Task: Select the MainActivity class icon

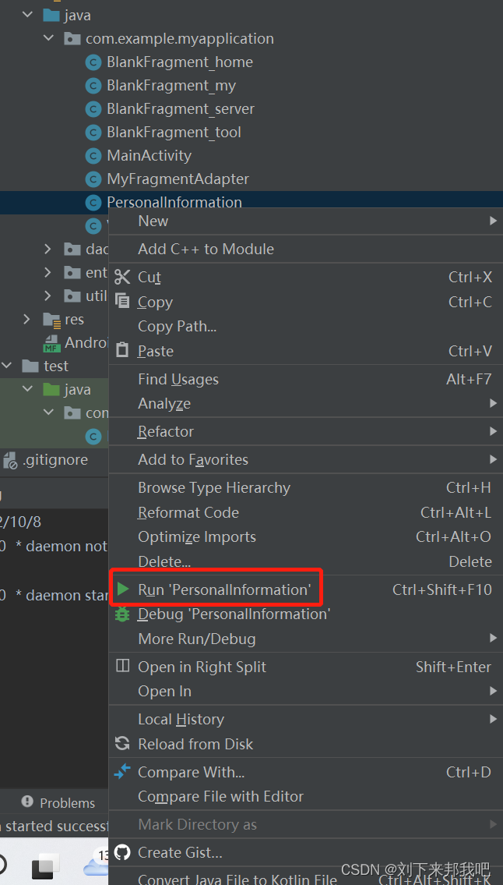Action: (93, 155)
